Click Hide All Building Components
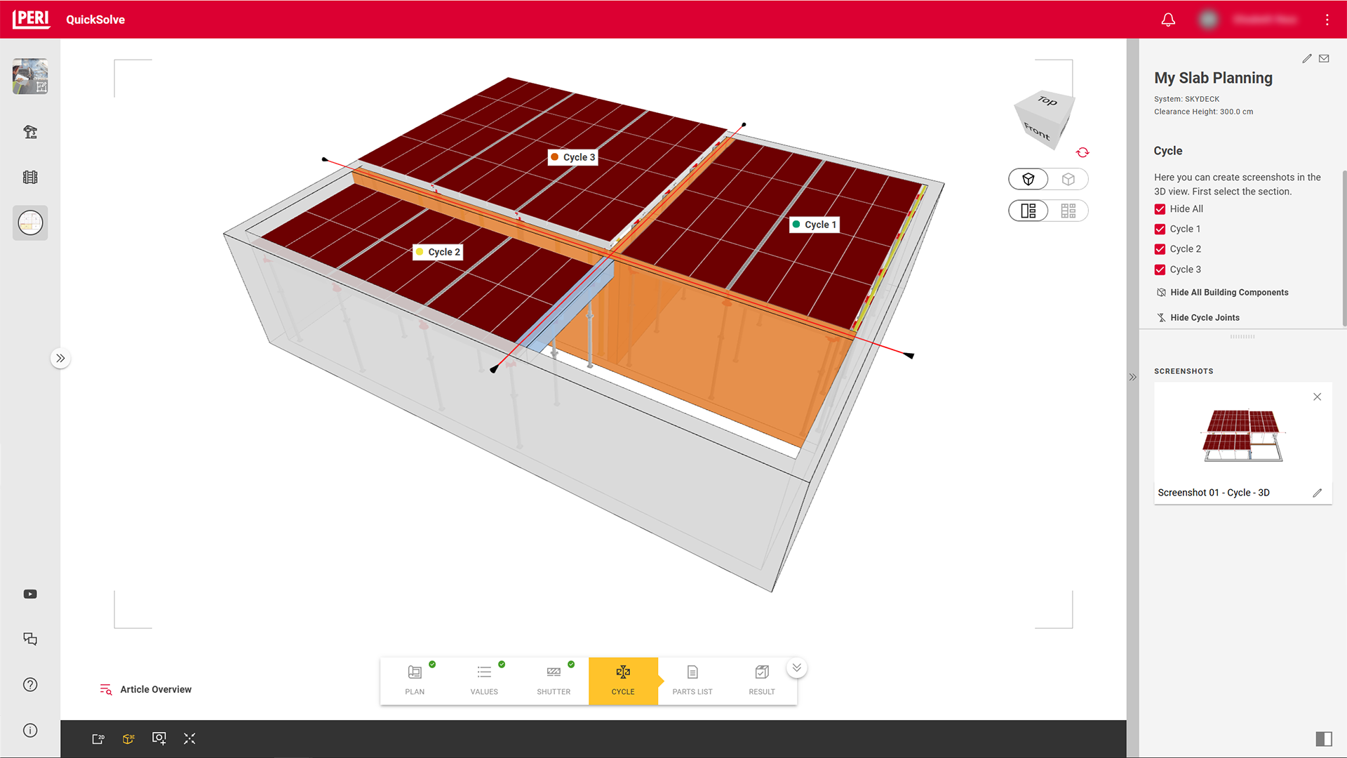Image resolution: width=1347 pixels, height=758 pixels. 1228,292
